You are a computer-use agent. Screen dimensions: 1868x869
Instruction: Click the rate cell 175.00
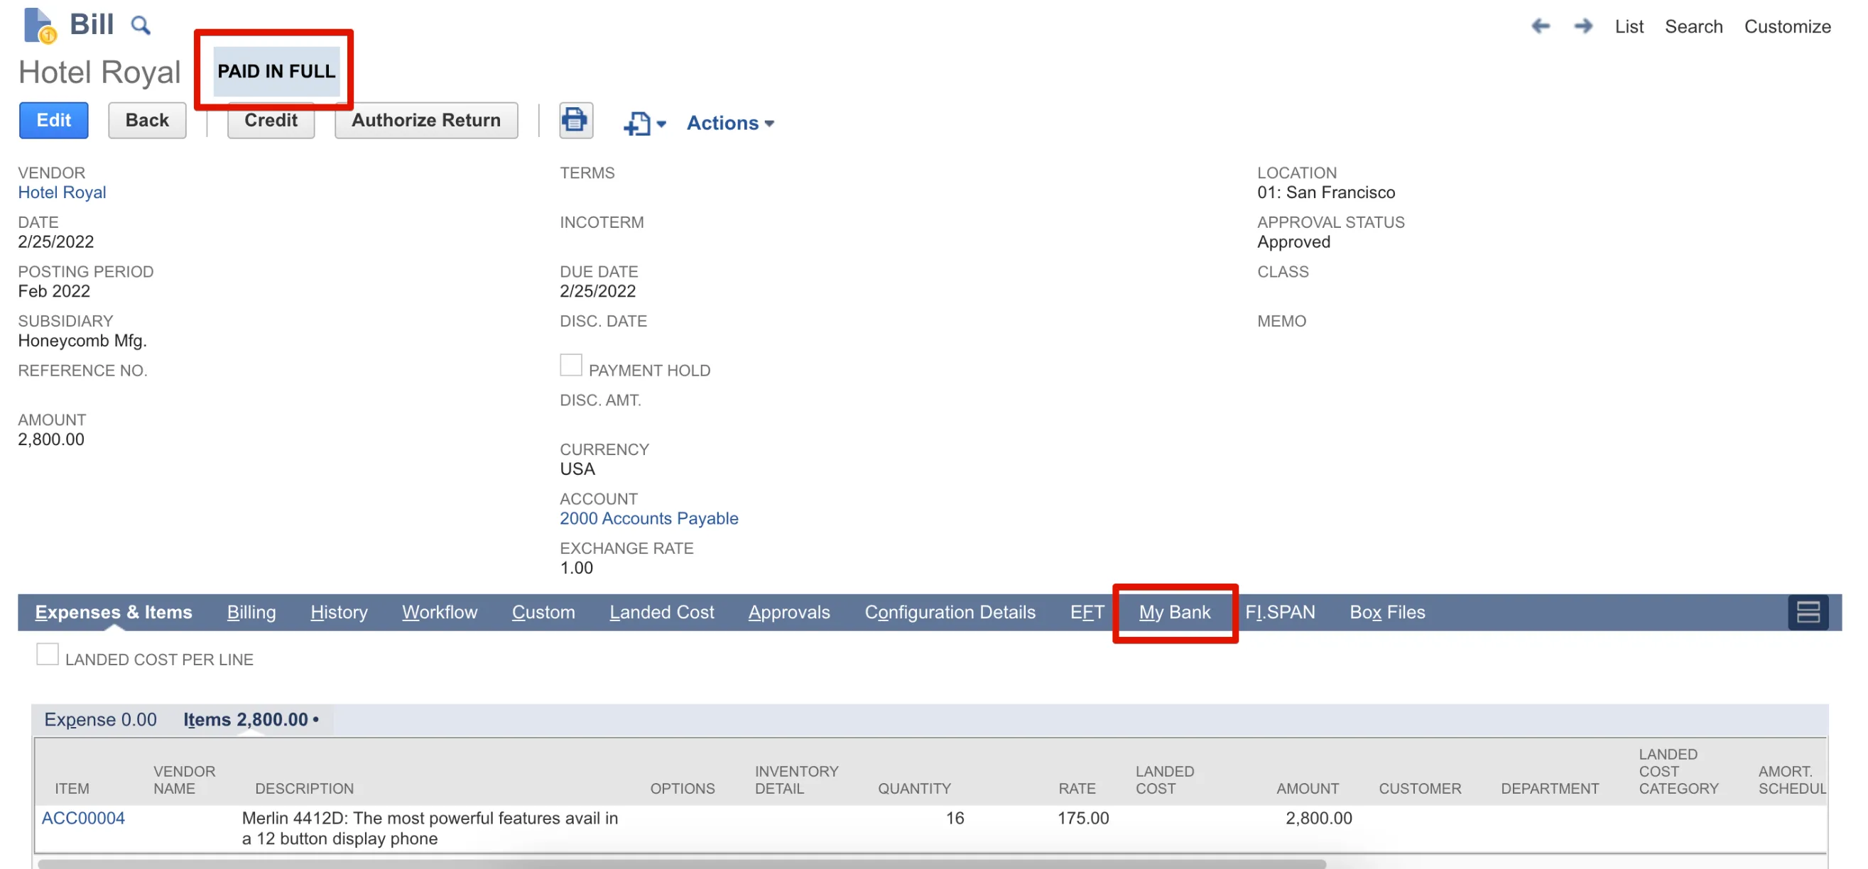pos(1083,819)
